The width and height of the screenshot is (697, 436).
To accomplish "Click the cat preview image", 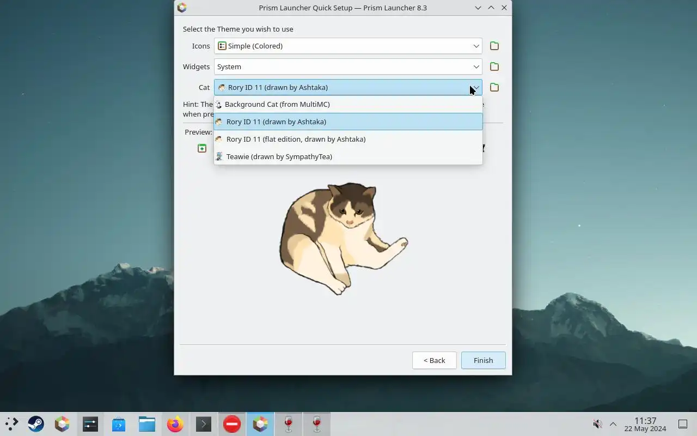I will pyautogui.click(x=343, y=239).
